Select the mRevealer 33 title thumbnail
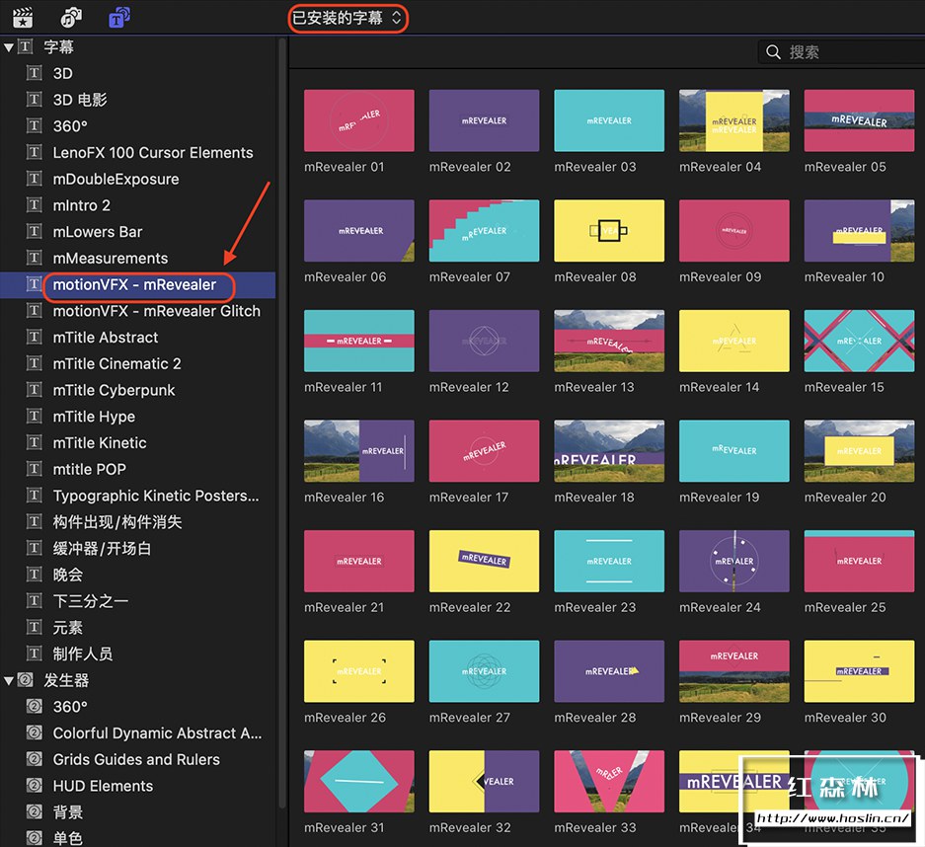 pyautogui.click(x=609, y=782)
